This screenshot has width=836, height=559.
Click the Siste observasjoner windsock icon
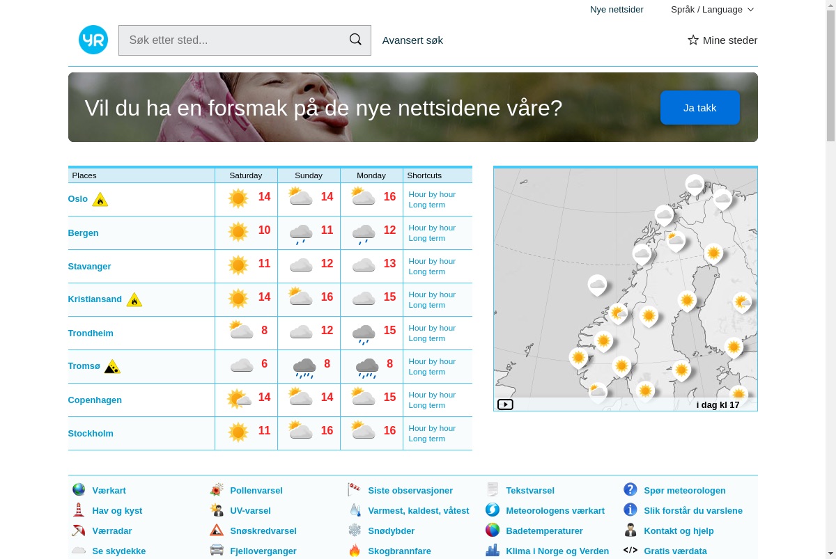click(355, 490)
